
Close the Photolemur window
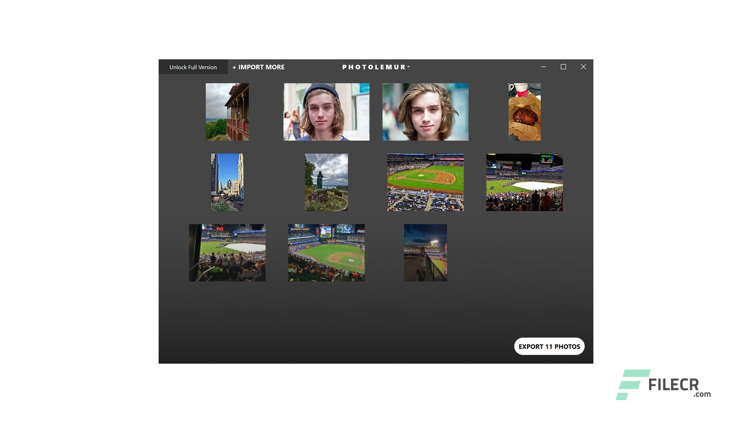(x=583, y=67)
